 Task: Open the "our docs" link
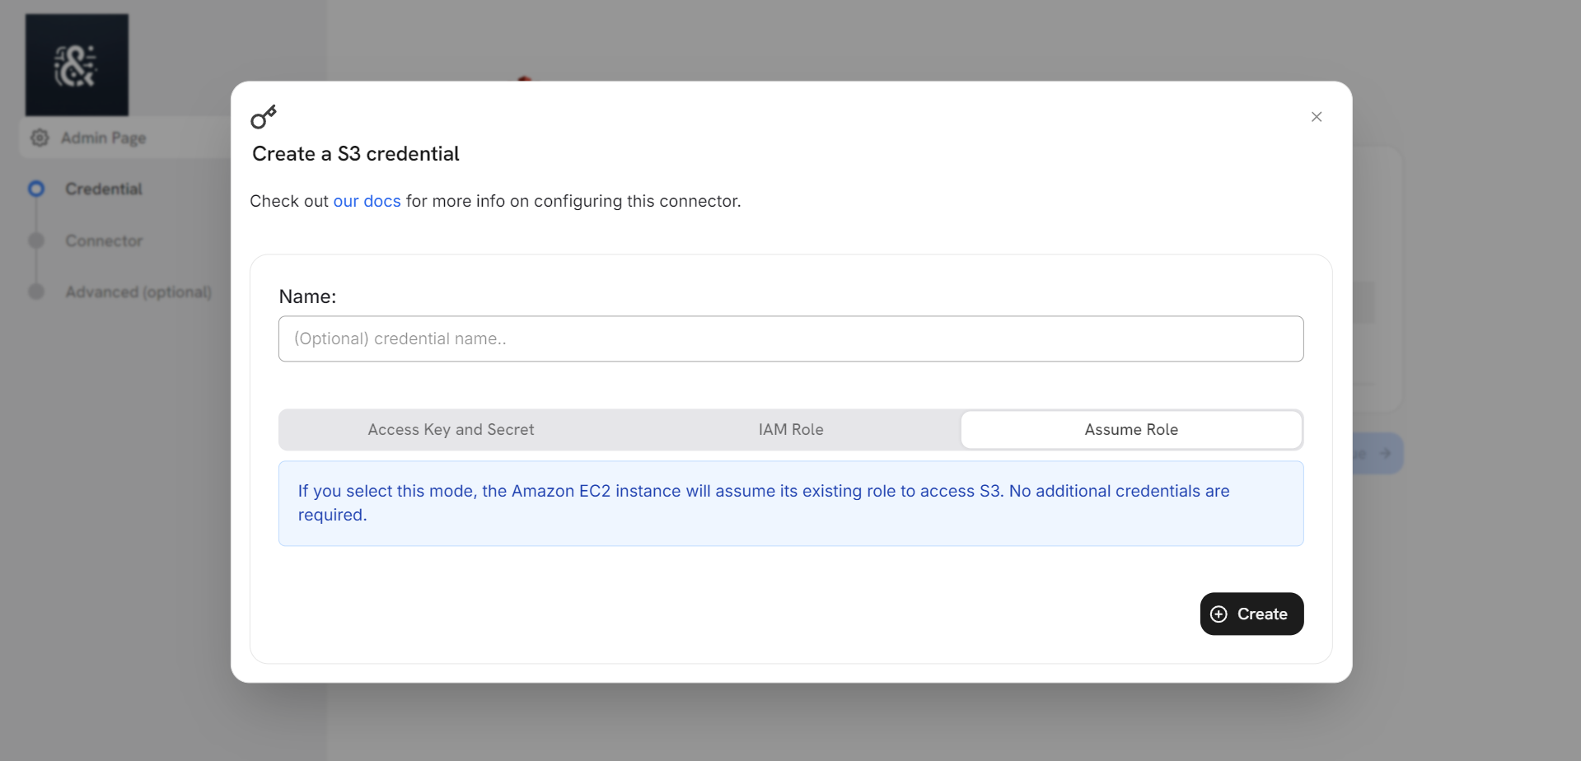367,201
